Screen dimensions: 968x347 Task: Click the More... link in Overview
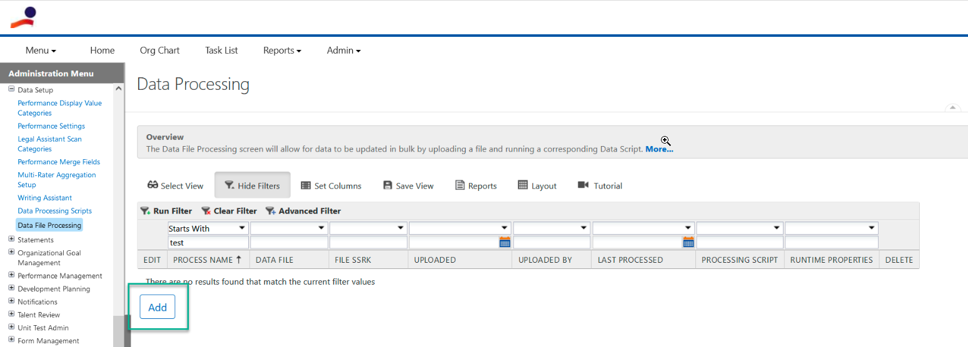[x=659, y=149]
